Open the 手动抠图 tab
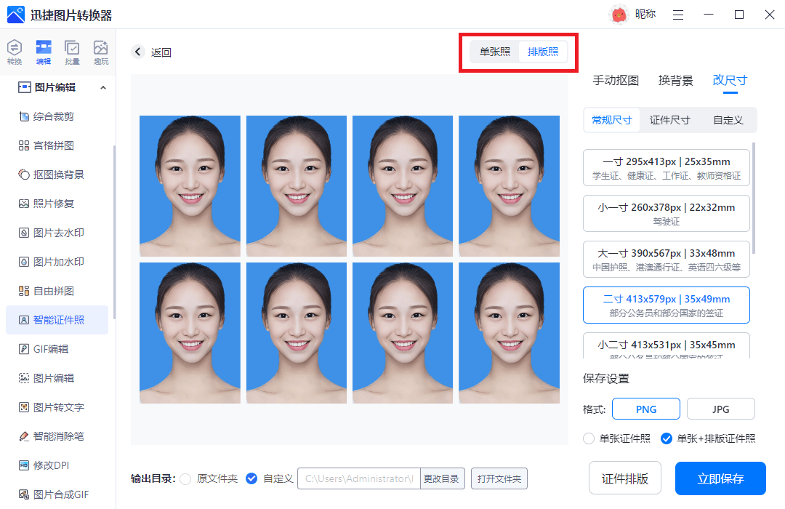This screenshot has height=509, width=785. (x=616, y=80)
